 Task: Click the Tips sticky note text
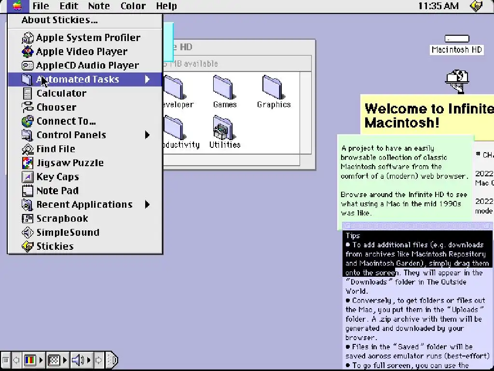tap(417, 300)
